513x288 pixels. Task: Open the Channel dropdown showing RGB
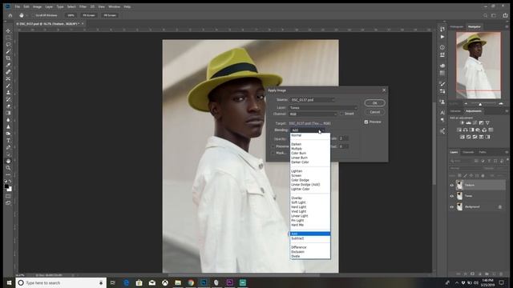pos(313,114)
